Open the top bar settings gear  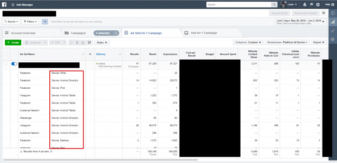coord(318,5)
